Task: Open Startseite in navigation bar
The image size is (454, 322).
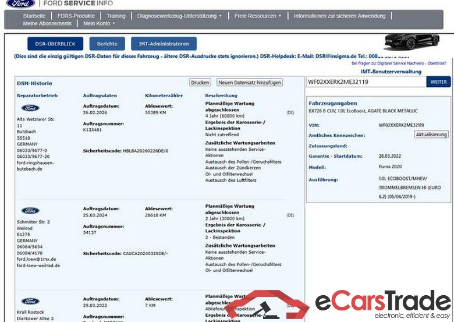Action: [x=34, y=16]
